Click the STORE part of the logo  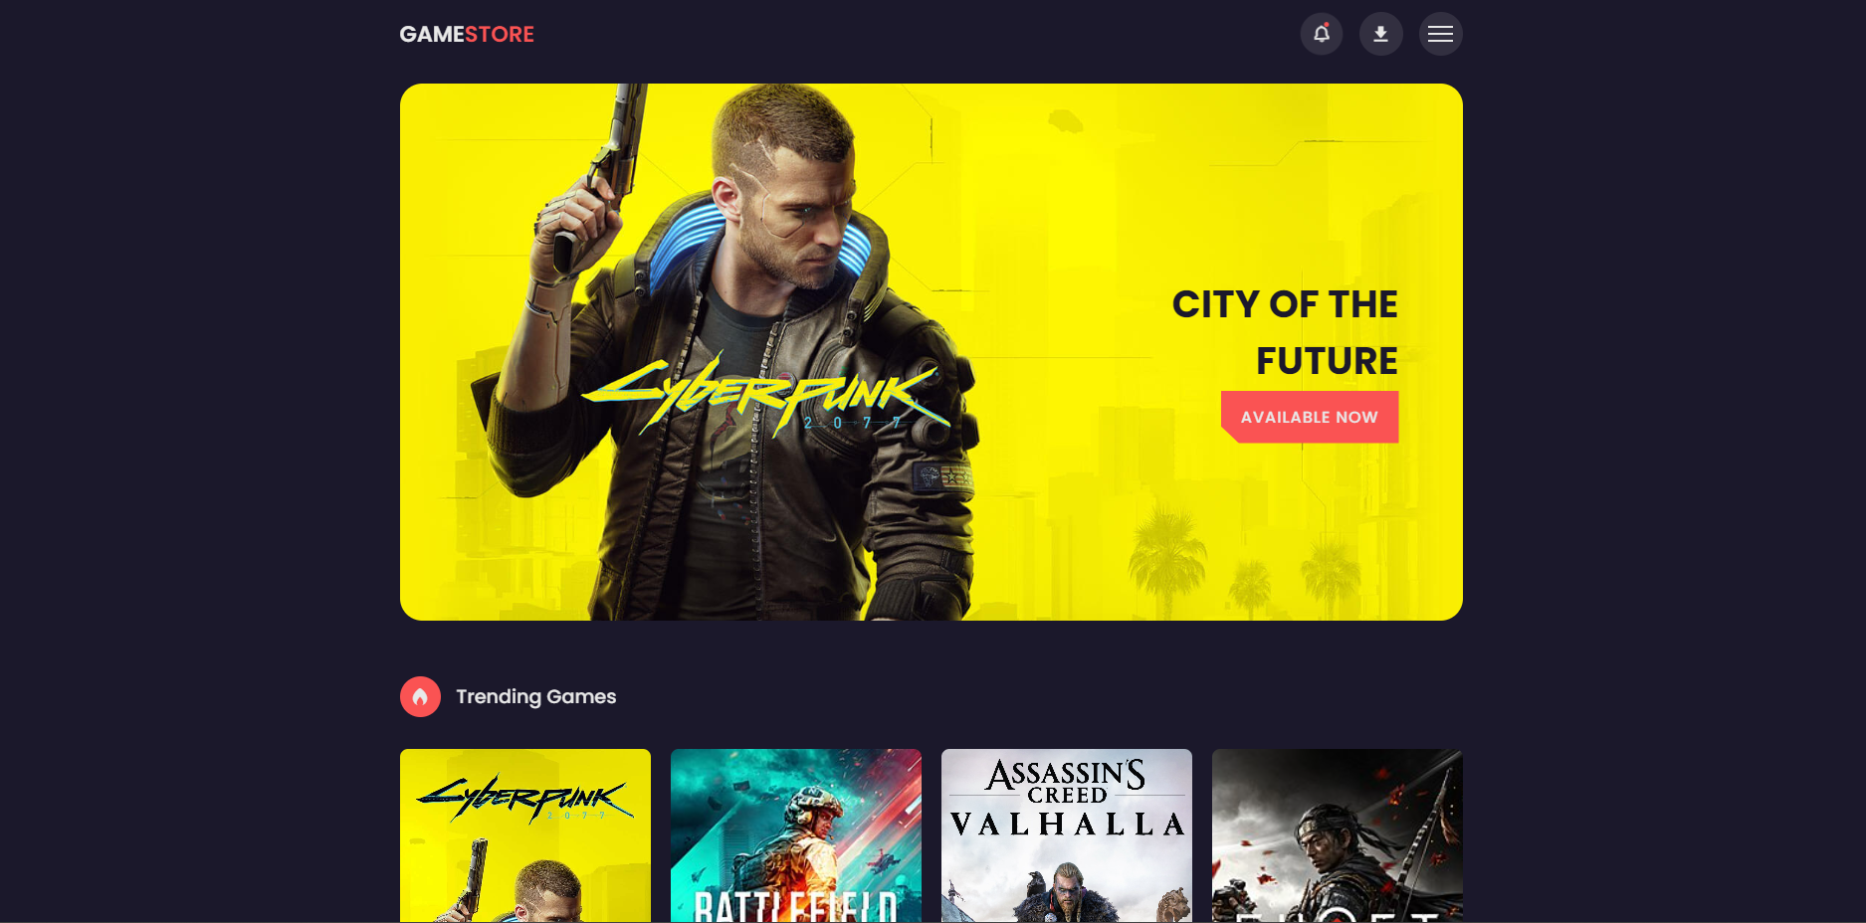click(500, 35)
